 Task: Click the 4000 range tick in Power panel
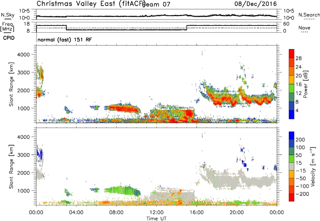pos(24,55)
